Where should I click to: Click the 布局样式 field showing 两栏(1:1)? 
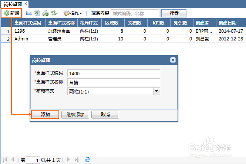point(110,91)
